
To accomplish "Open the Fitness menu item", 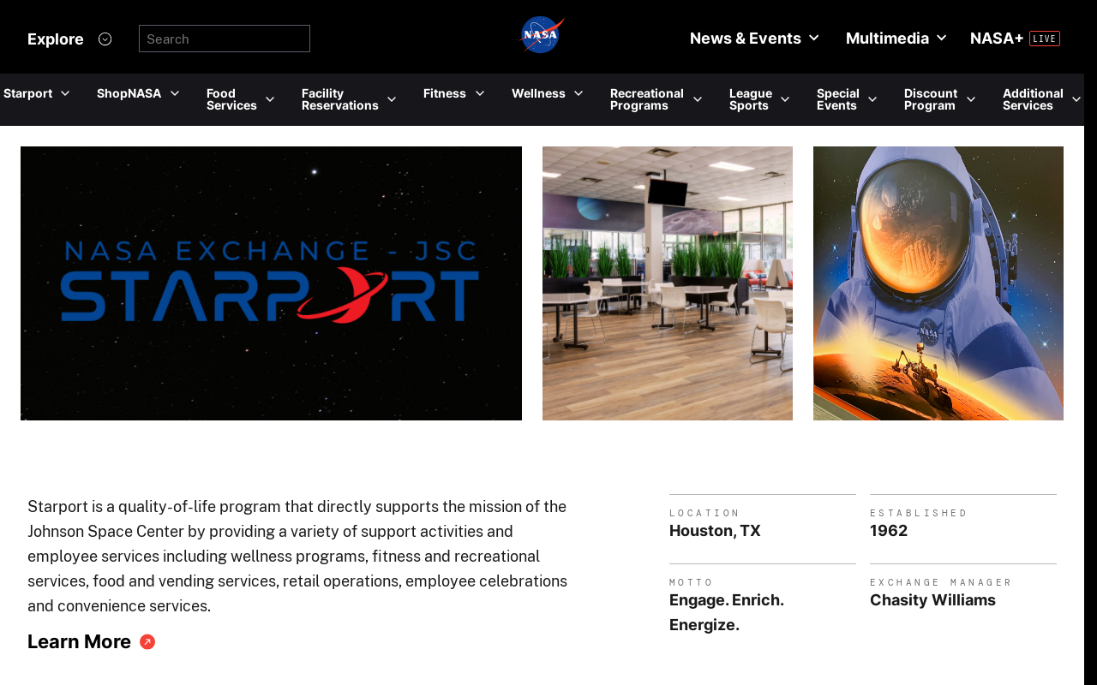I will [x=445, y=93].
